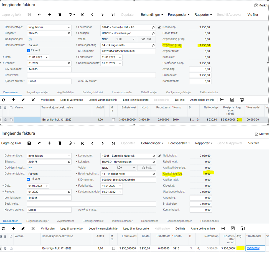Open the Kontantrabattdato dropdown in the lower invoice

(120, 192)
